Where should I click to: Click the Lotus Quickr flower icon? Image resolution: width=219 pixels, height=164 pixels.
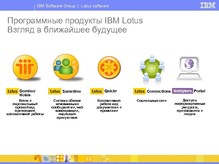[x=109, y=67]
